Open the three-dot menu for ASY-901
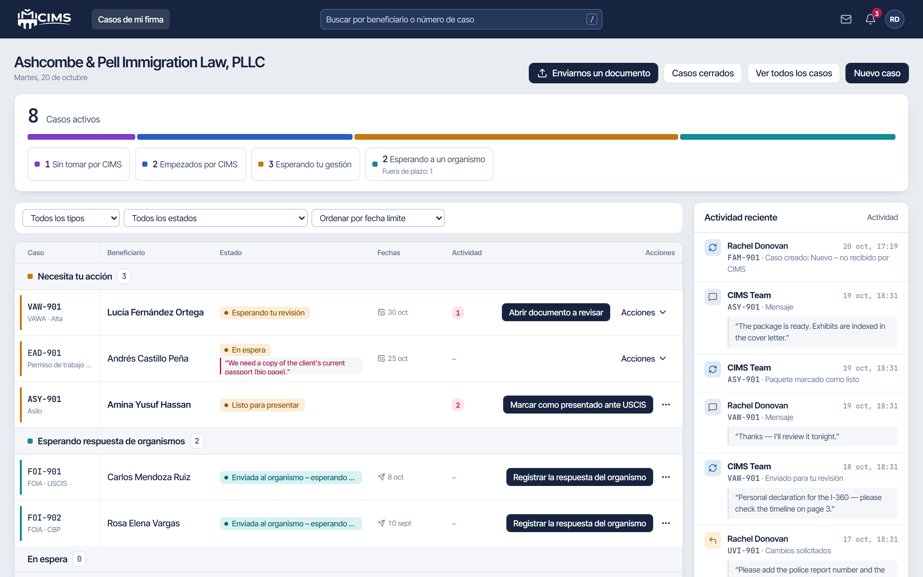Screen dimensions: 923x577 (666, 405)
